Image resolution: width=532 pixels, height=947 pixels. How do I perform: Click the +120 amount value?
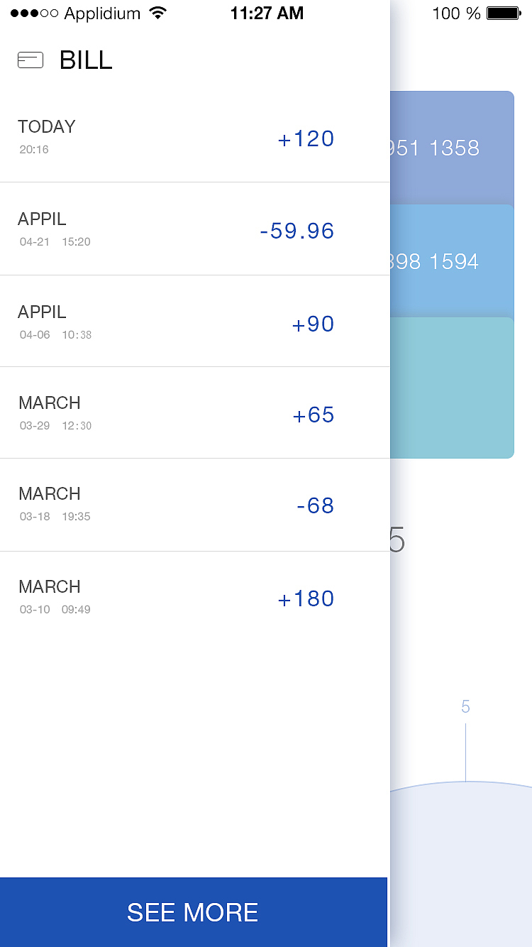[306, 138]
